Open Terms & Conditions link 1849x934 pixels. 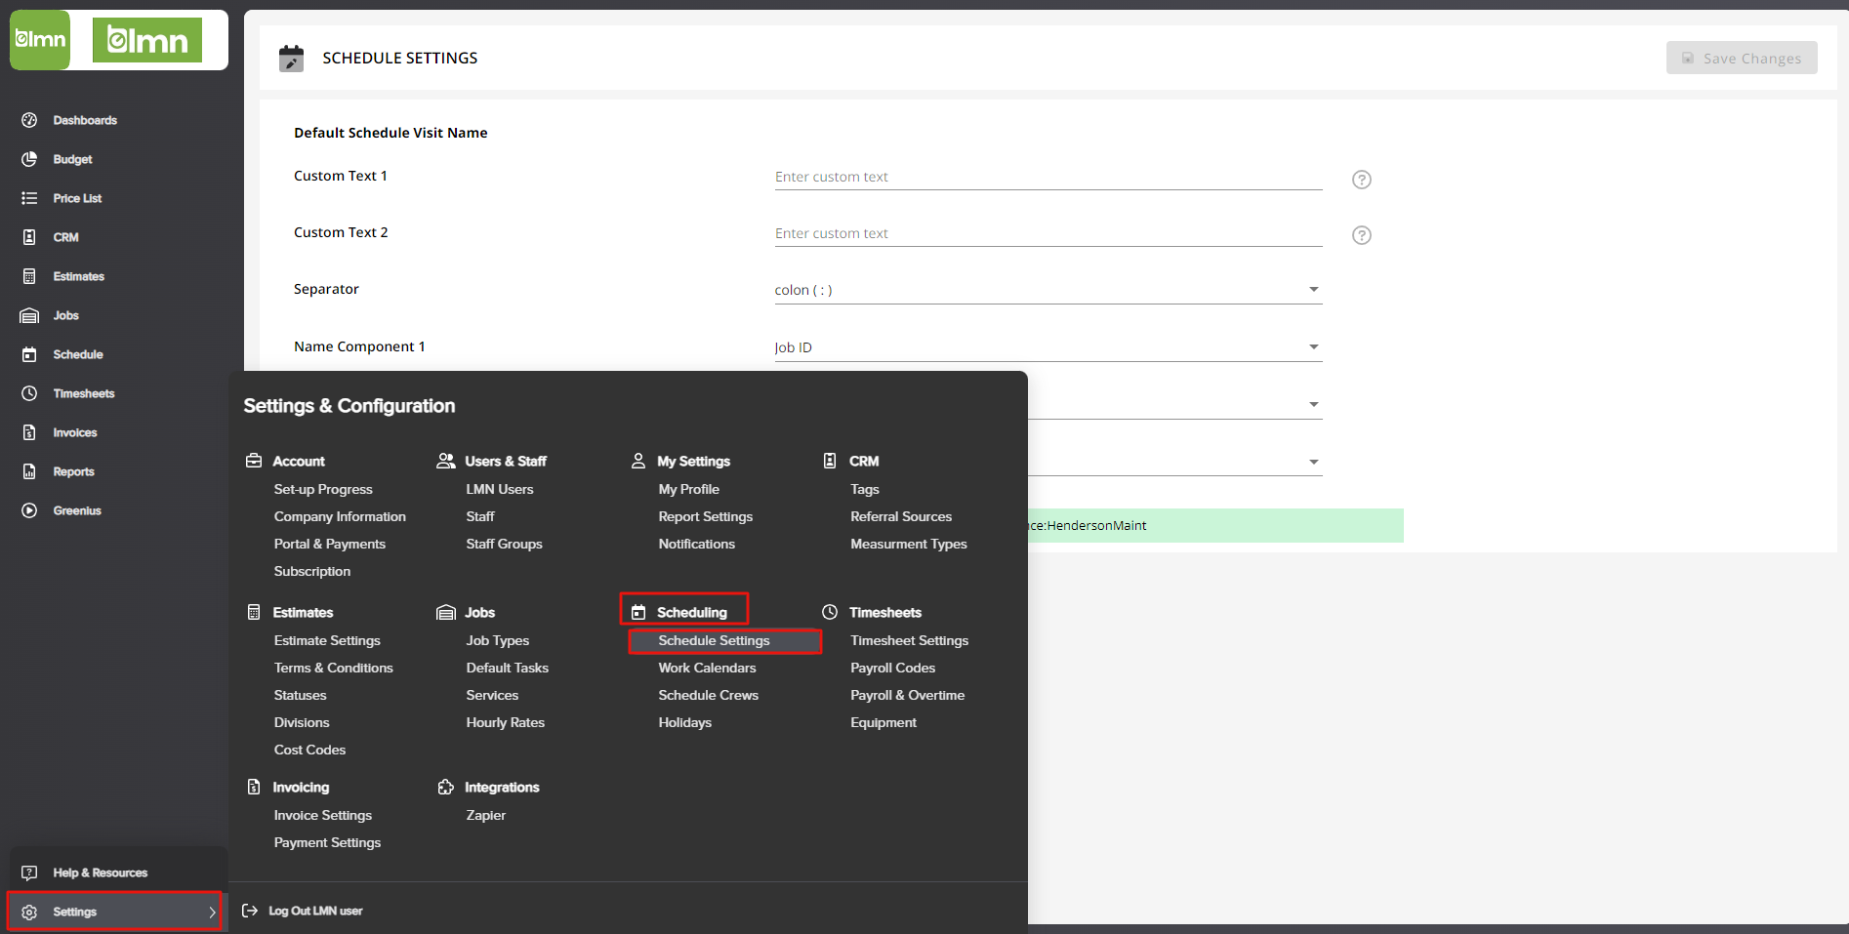click(333, 668)
